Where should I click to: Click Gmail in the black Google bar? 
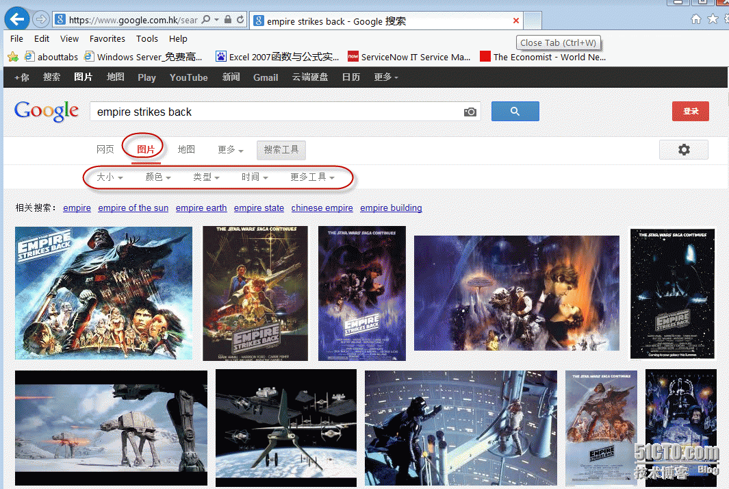point(266,77)
